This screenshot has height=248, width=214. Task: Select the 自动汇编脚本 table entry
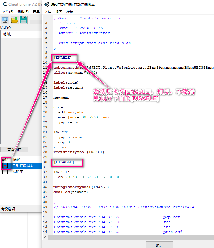click(23, 166)
